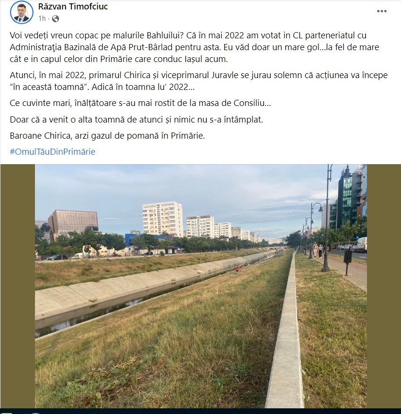The height and width of the screenshot is (414, 401).
Task: Click the olive margin right of the photo
Action: coord(384,286)
